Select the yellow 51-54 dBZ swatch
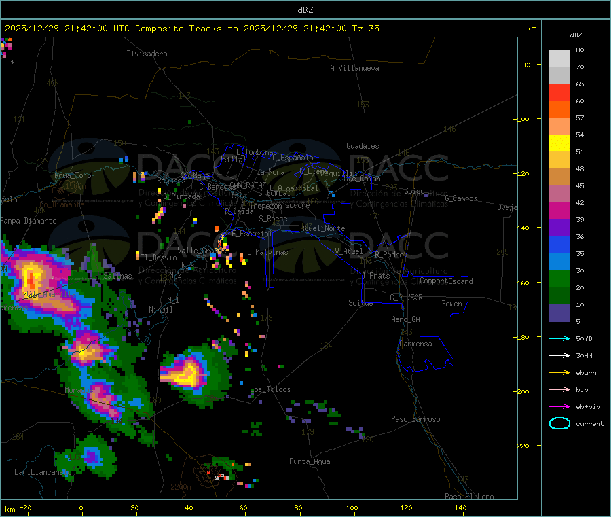This screenshot has width=611, height=517. 559,143
